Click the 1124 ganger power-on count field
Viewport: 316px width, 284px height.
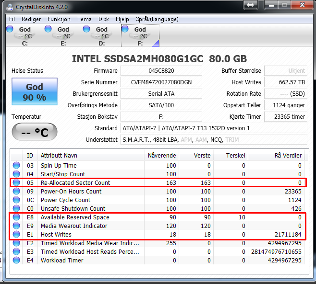pyautogui.click(x=286, y=105)
